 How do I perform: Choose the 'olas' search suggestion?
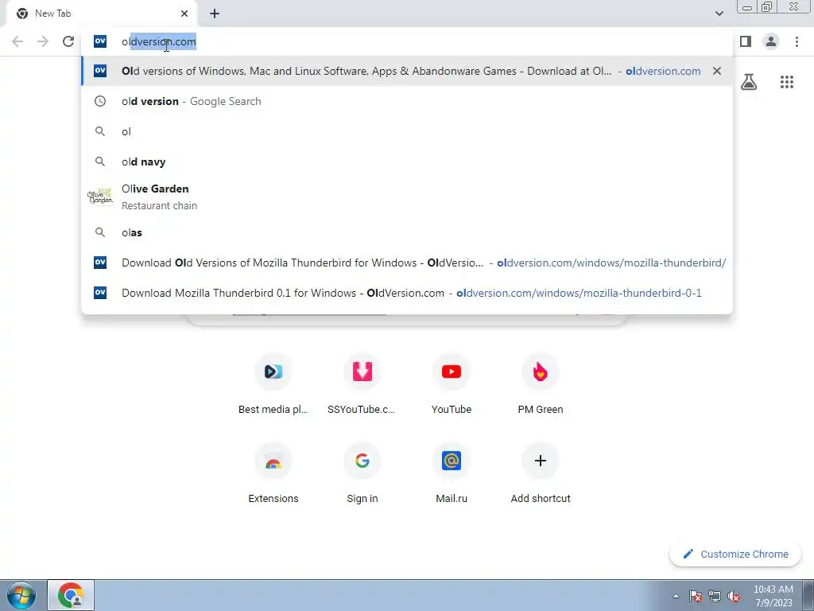[x=407, y=232]
